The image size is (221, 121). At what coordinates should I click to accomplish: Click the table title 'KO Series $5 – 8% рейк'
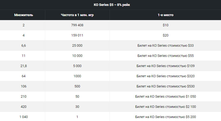[110, 5]
